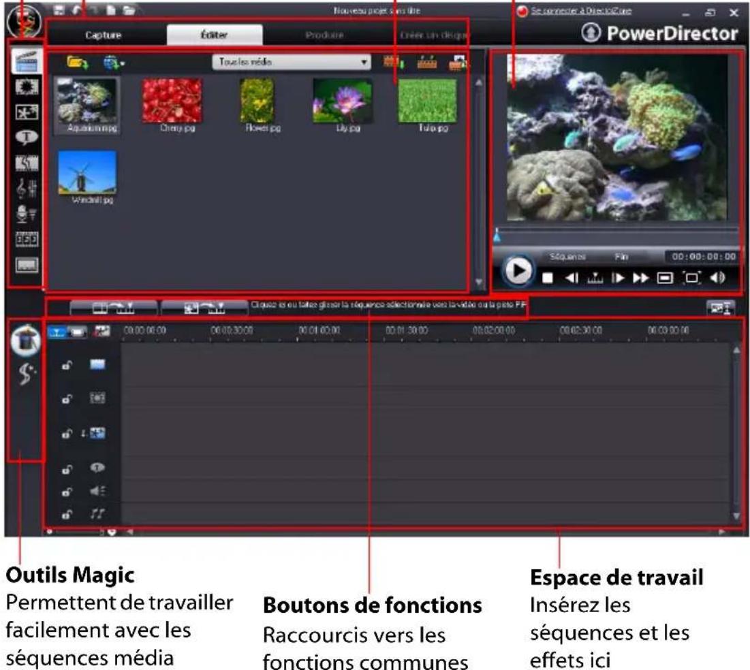
Task: Stop playback with the square Stop button
Action: coord(548,278)
